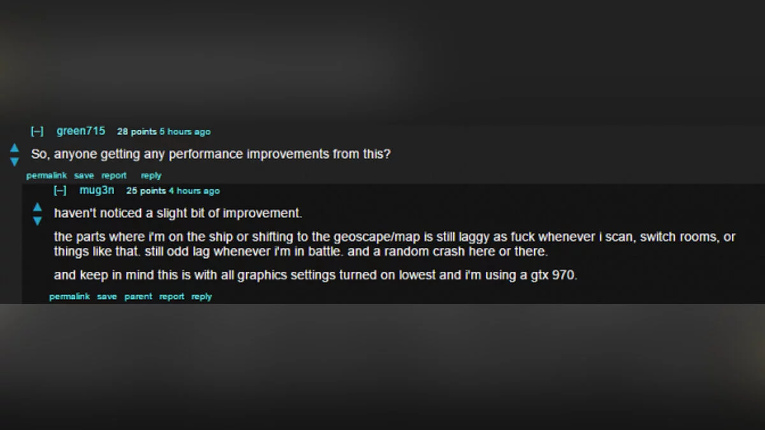
Task: Open green715's user profile
Action: 81,131
